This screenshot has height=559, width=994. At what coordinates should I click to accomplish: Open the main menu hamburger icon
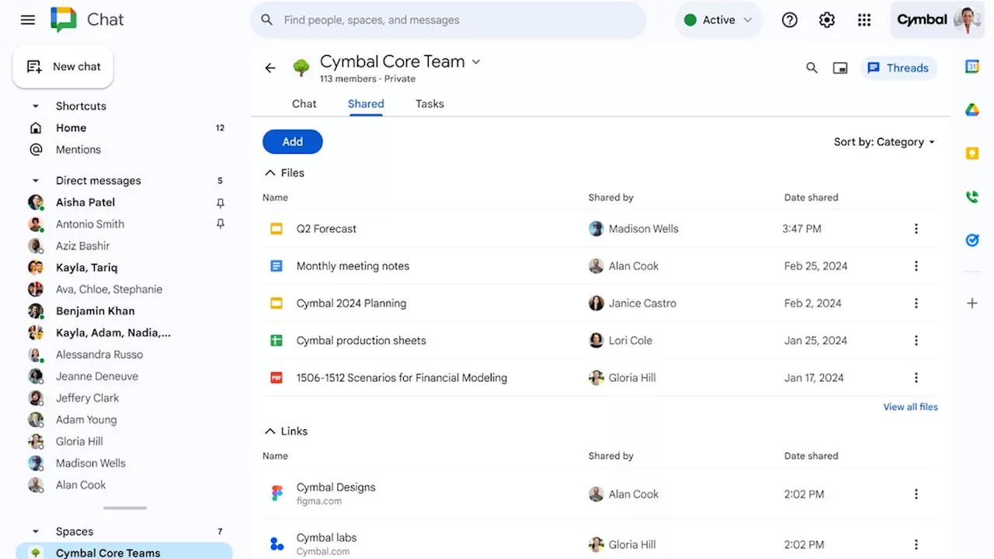pyautogui.click(x=28, y=20)
